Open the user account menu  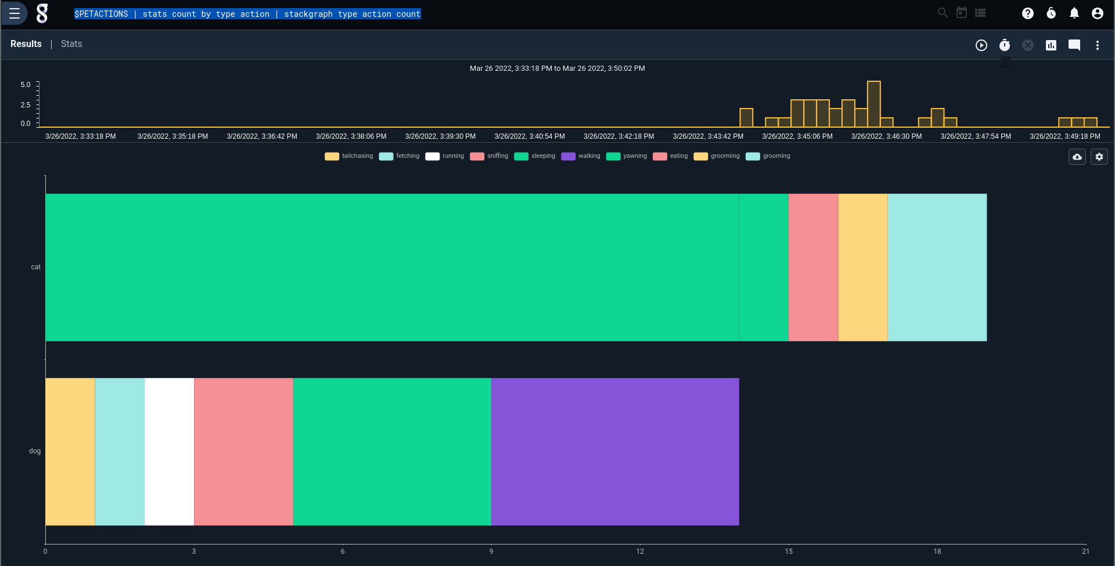coord(1097,13)
